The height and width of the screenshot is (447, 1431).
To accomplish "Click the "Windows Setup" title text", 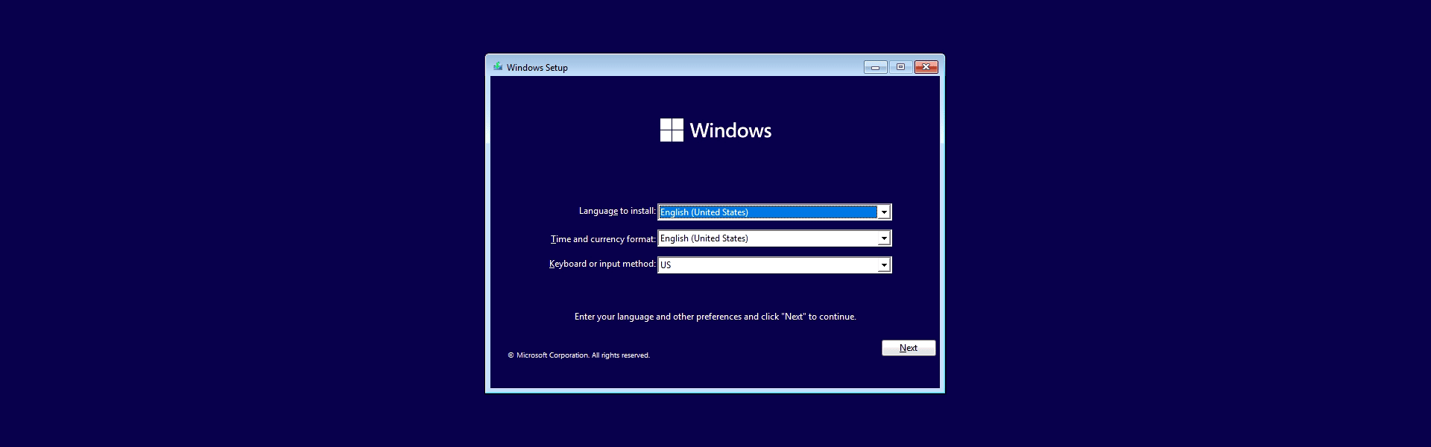I will [537, 68].
